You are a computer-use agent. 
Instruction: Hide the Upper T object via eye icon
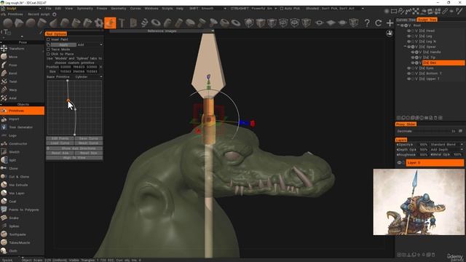[x=409, y=79]
